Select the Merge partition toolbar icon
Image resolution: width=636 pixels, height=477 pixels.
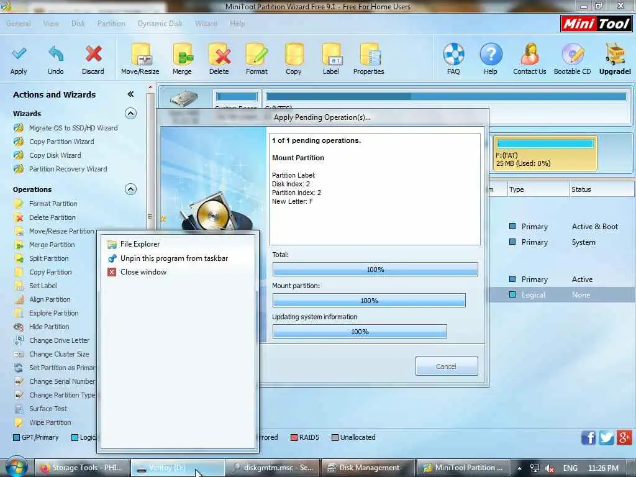(182, 55)
